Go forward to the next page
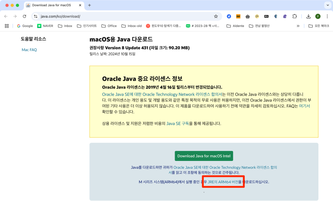The image size is (333, 201). click(x=15, y=16)
